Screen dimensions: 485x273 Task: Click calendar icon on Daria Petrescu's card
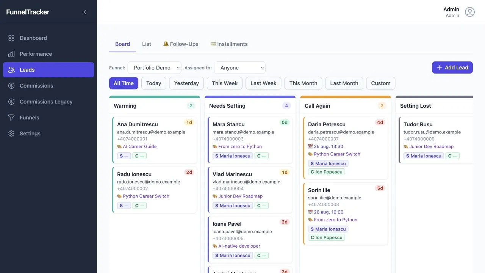310,146
